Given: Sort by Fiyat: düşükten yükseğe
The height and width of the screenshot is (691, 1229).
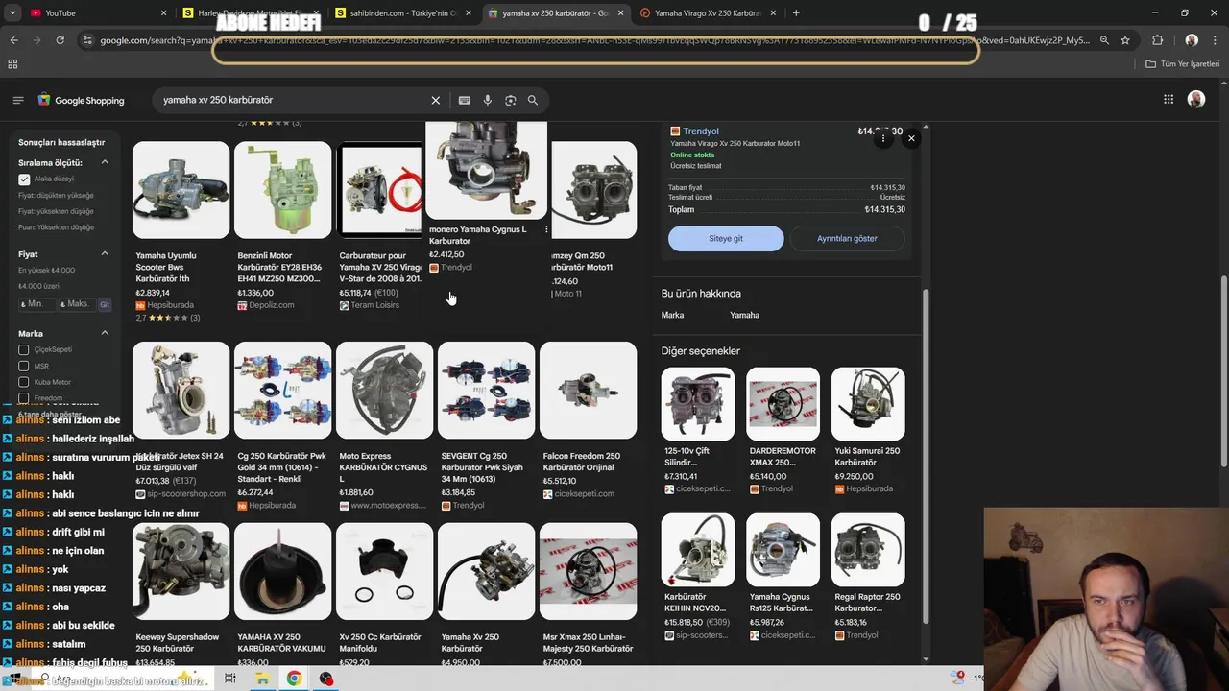Looking at the screenshot, I should pos(56,195).
